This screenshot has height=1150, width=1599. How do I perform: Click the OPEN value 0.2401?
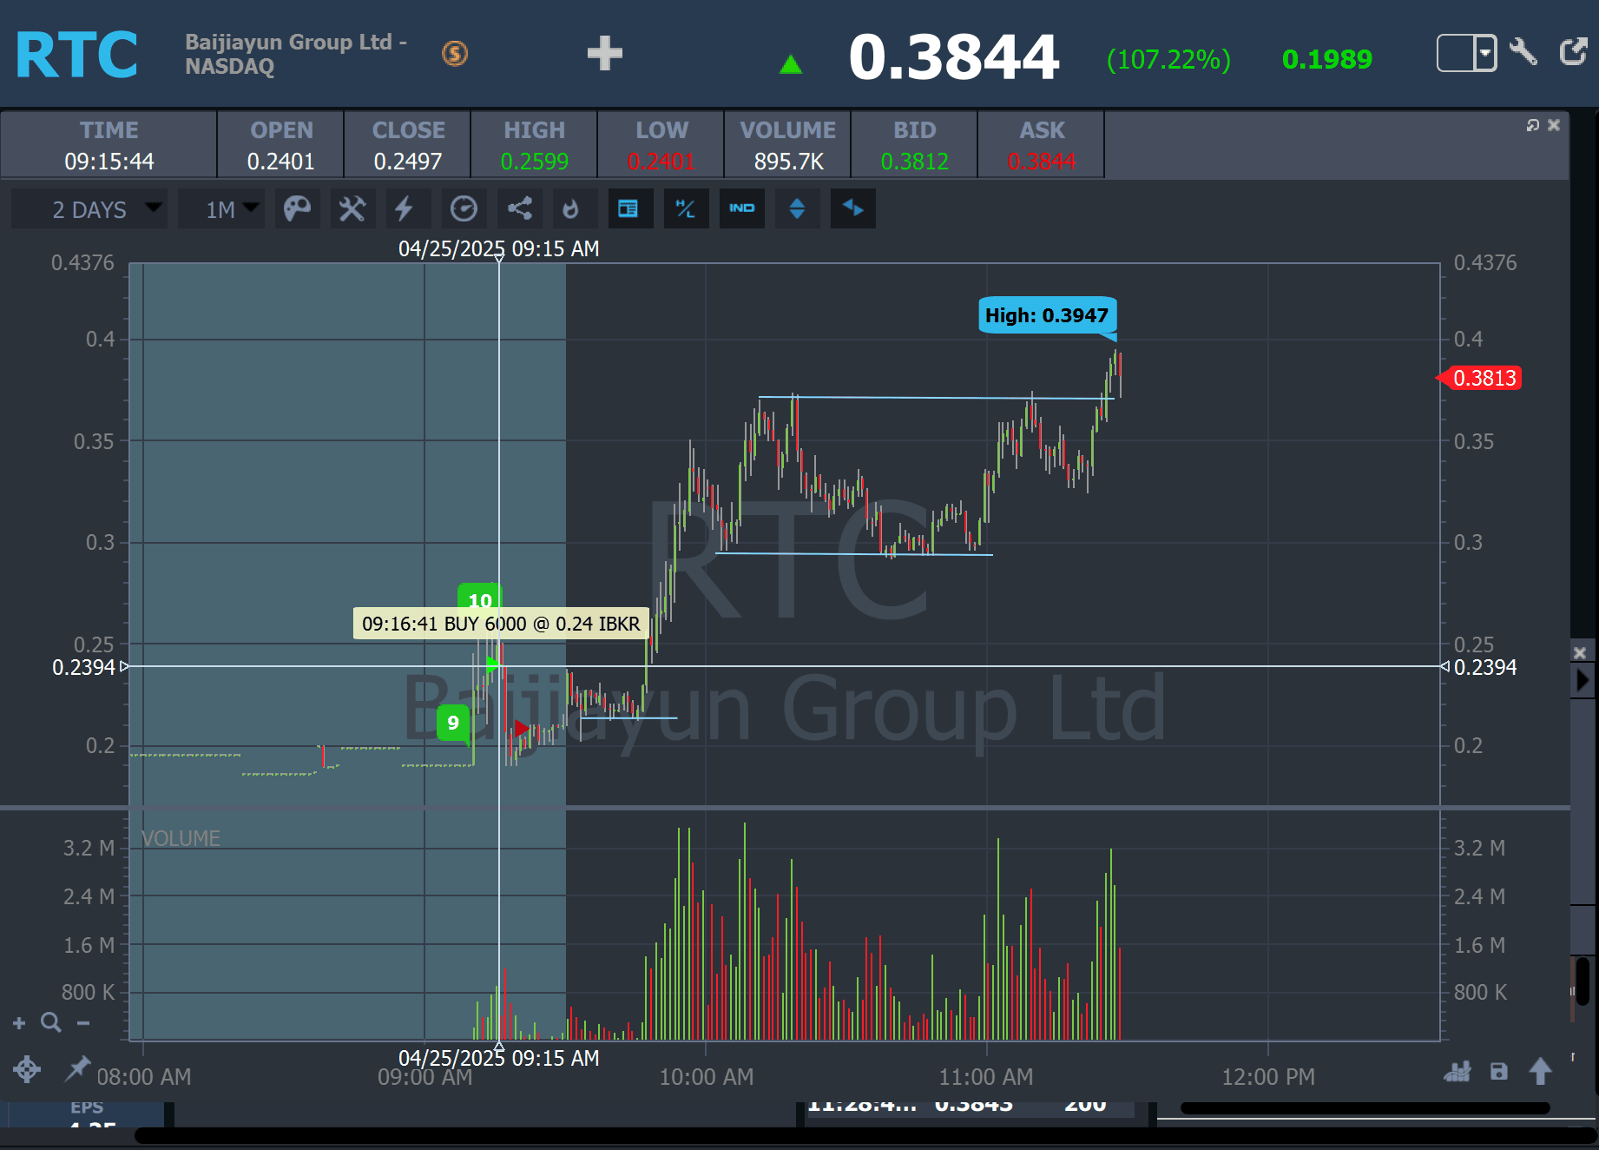click(x=281, y=162)
